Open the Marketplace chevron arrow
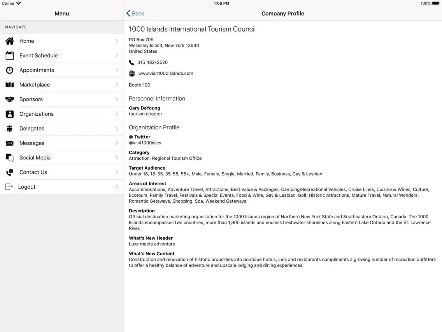Image resolution: width=442 pixels, height=332 pixels. 116,85
